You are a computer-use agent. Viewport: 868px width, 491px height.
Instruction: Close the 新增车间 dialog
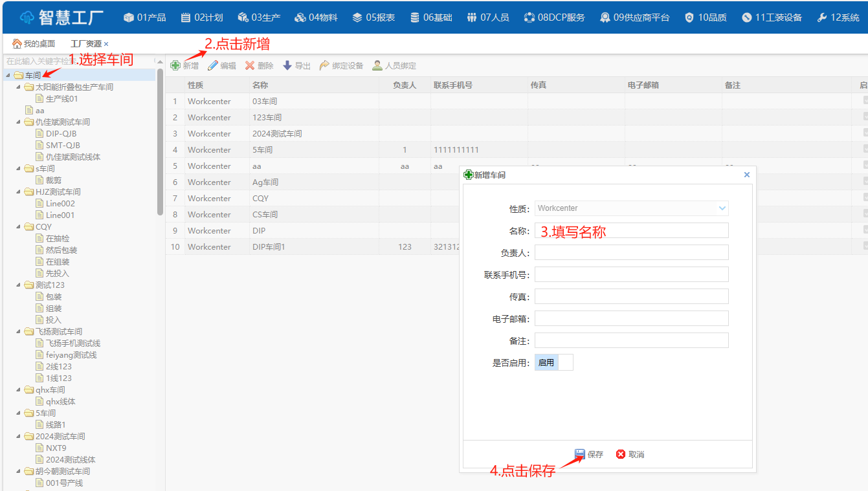click(x=746, y=175)
